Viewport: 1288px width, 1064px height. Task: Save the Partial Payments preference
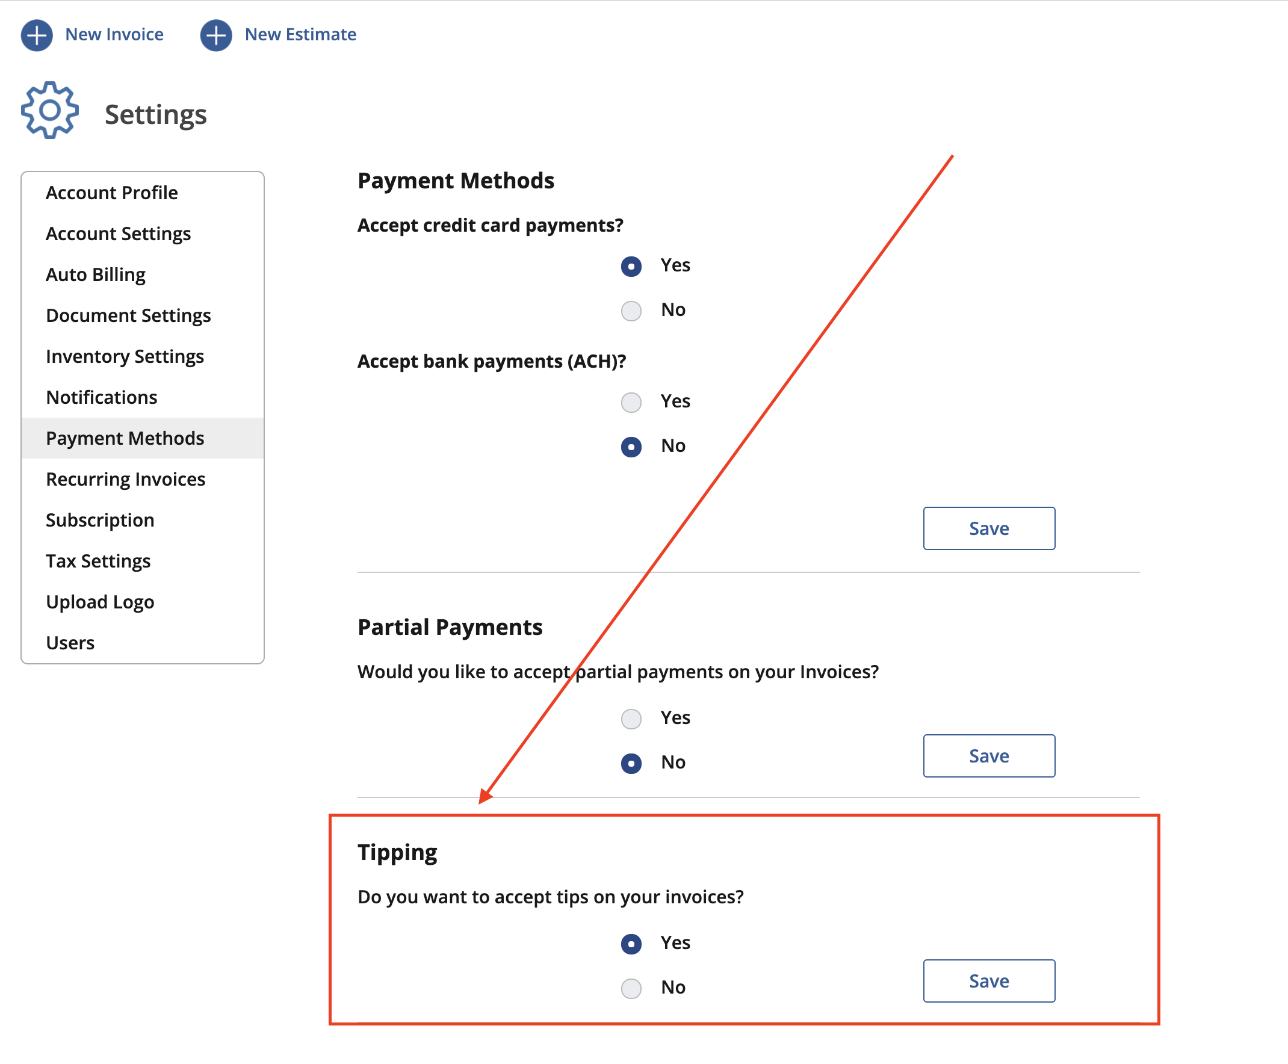988,756
